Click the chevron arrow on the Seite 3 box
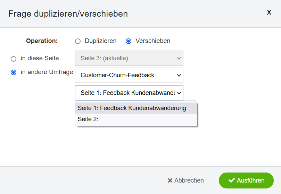Screen dimensions: 281x194 [x=179, y=58]
